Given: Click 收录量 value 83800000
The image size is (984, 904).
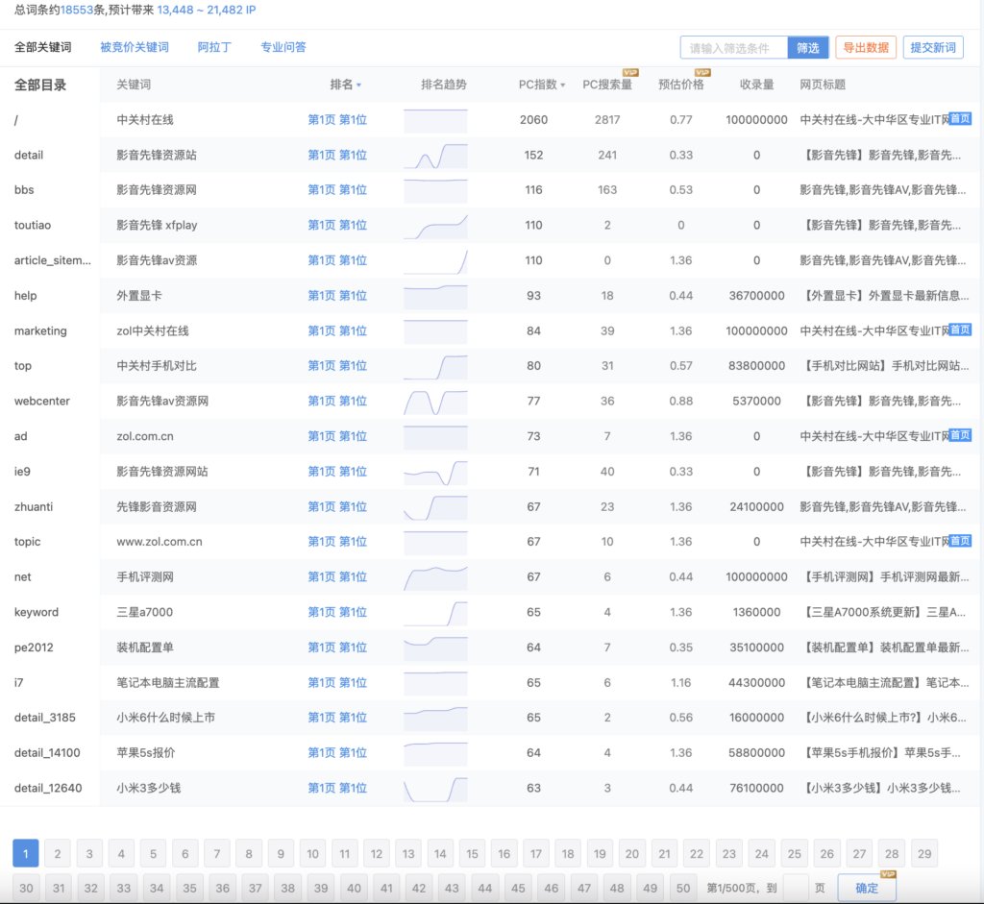Looking at the screenshot, I should (x=756, y=366).
